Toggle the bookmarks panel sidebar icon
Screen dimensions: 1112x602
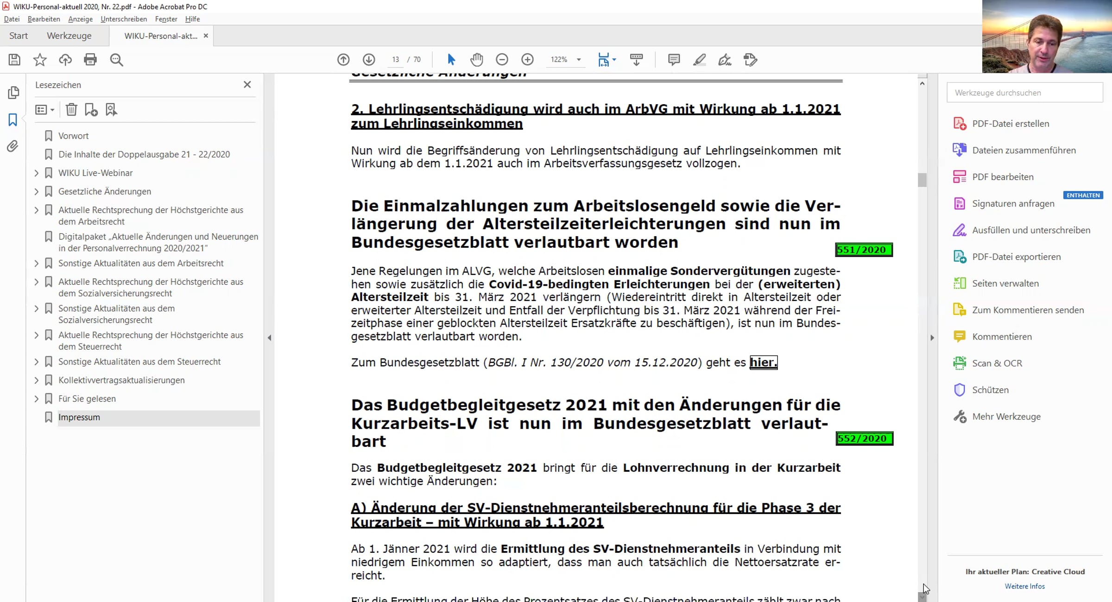13,120
